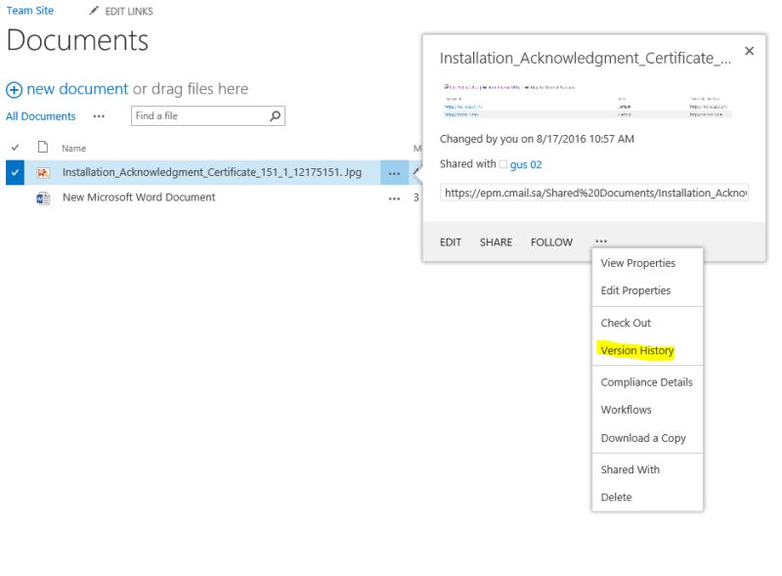The image size is (782, 576).
Task: Deselect the Installation certificate row checkbox
Action: (17, 172)
